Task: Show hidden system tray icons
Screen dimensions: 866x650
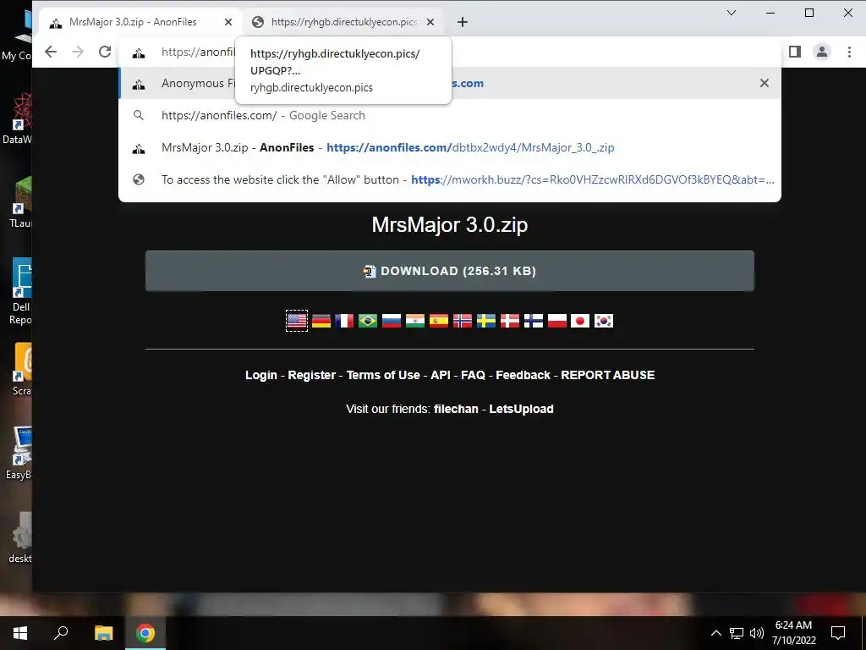Action: [x=715, y=633]
